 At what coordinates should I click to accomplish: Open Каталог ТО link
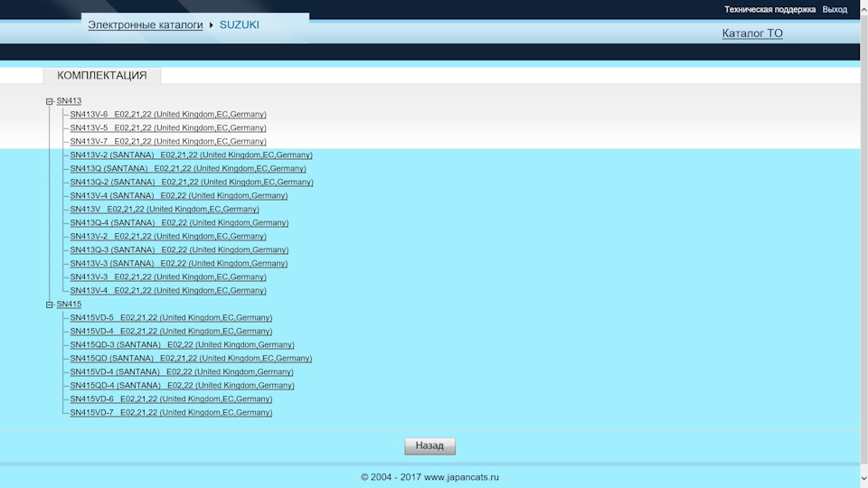[x=752, y=33]
